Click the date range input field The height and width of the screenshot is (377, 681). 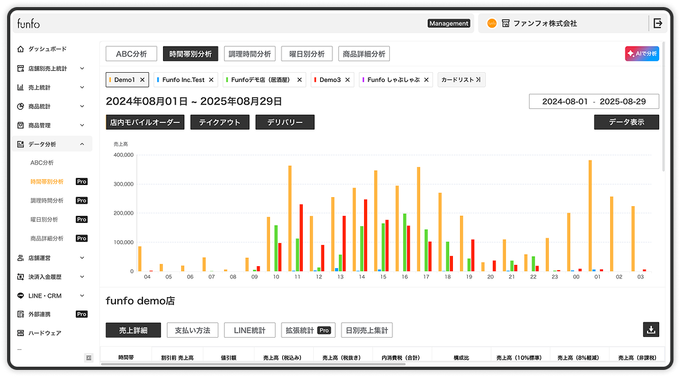point(593,102)
